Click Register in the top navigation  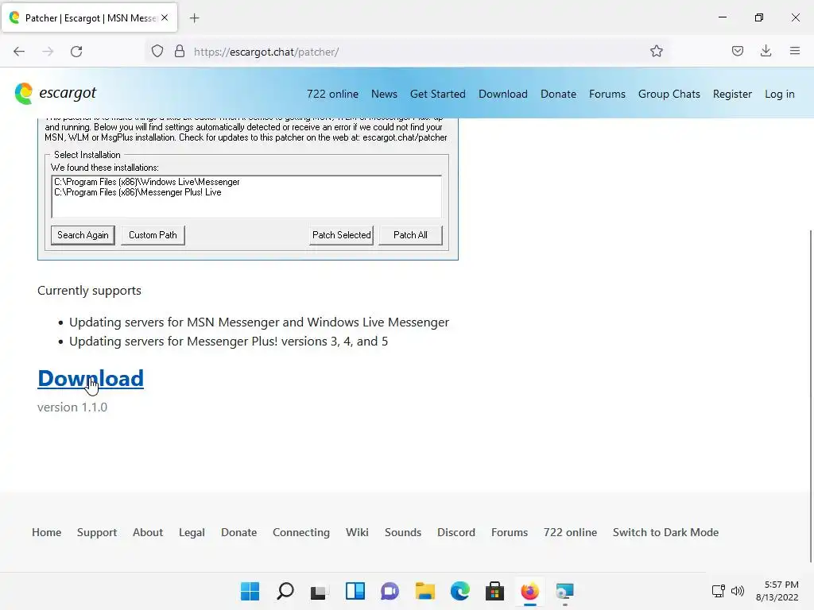pyautogui.click(x=732, y=94)
